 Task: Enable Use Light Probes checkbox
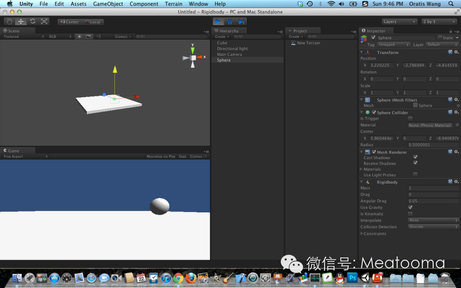point(415,175)
